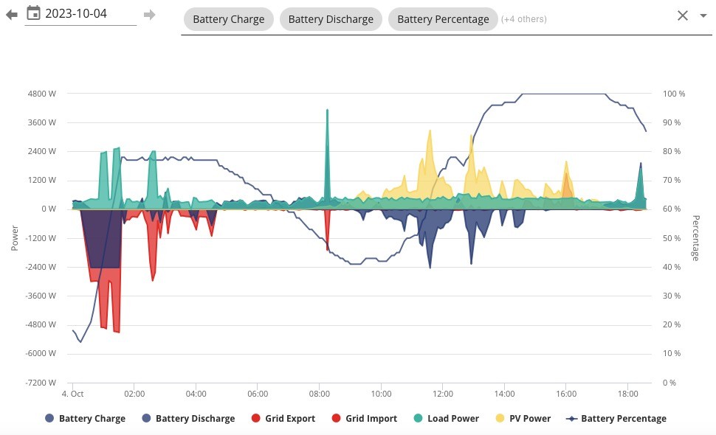The width and height of the screenshot is (716, 435).
Task: Go to the previous day arrow
Action: [11, 15]
